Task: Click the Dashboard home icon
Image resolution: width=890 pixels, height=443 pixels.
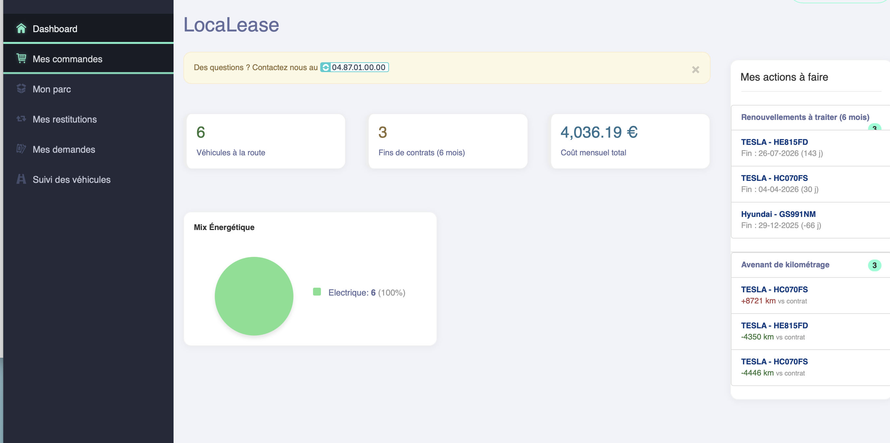Action: click(21, 29)
